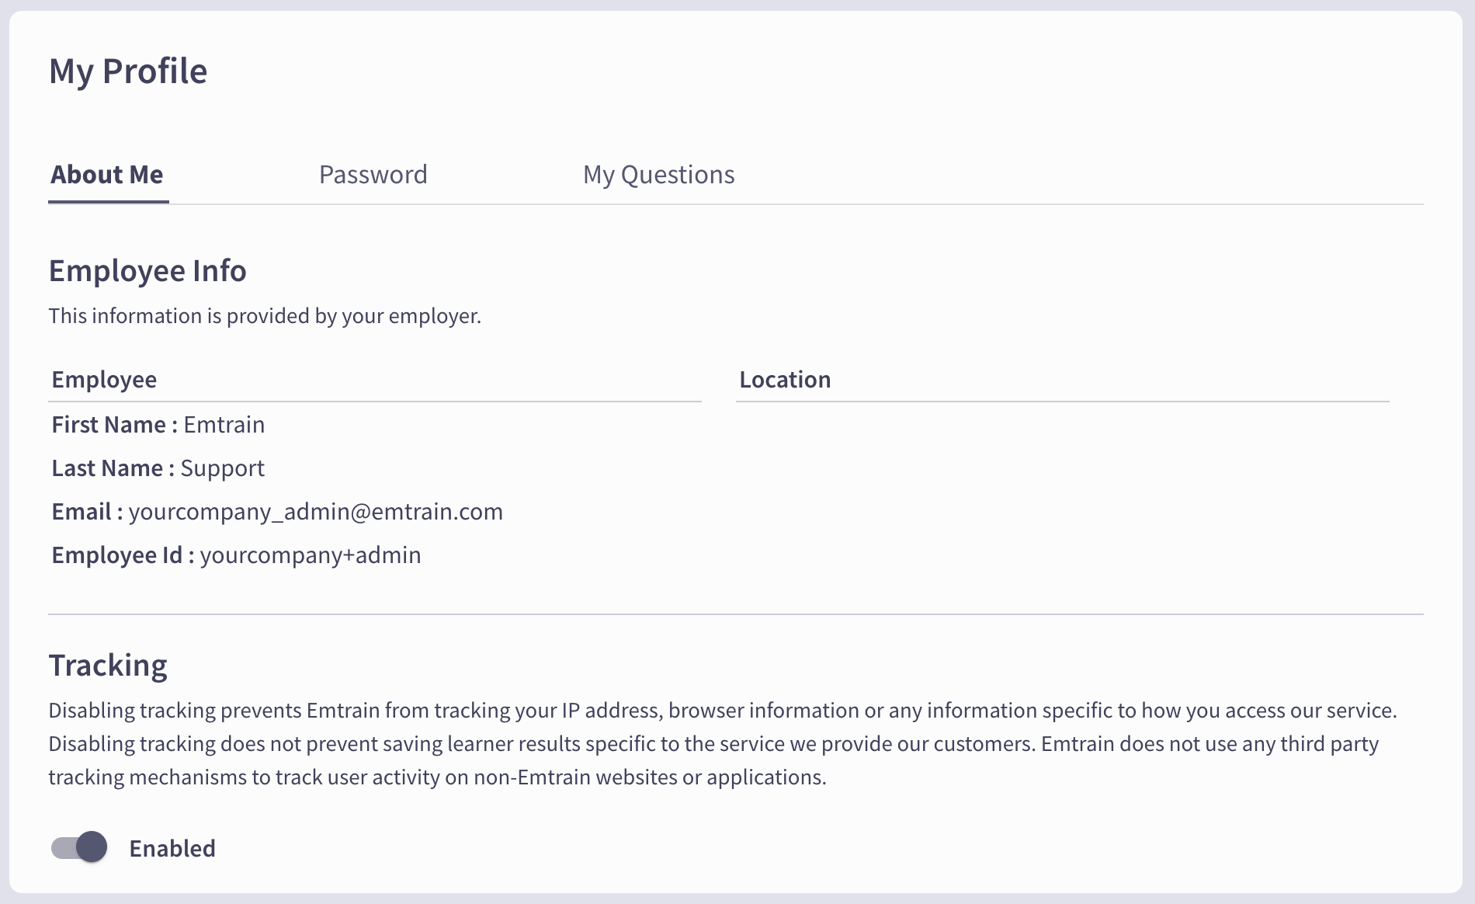The width and height of the screenshot is (1475, 904).
Task: Click the email address yourcompany_admin@emtrain.com
Action: click(316, 512)
